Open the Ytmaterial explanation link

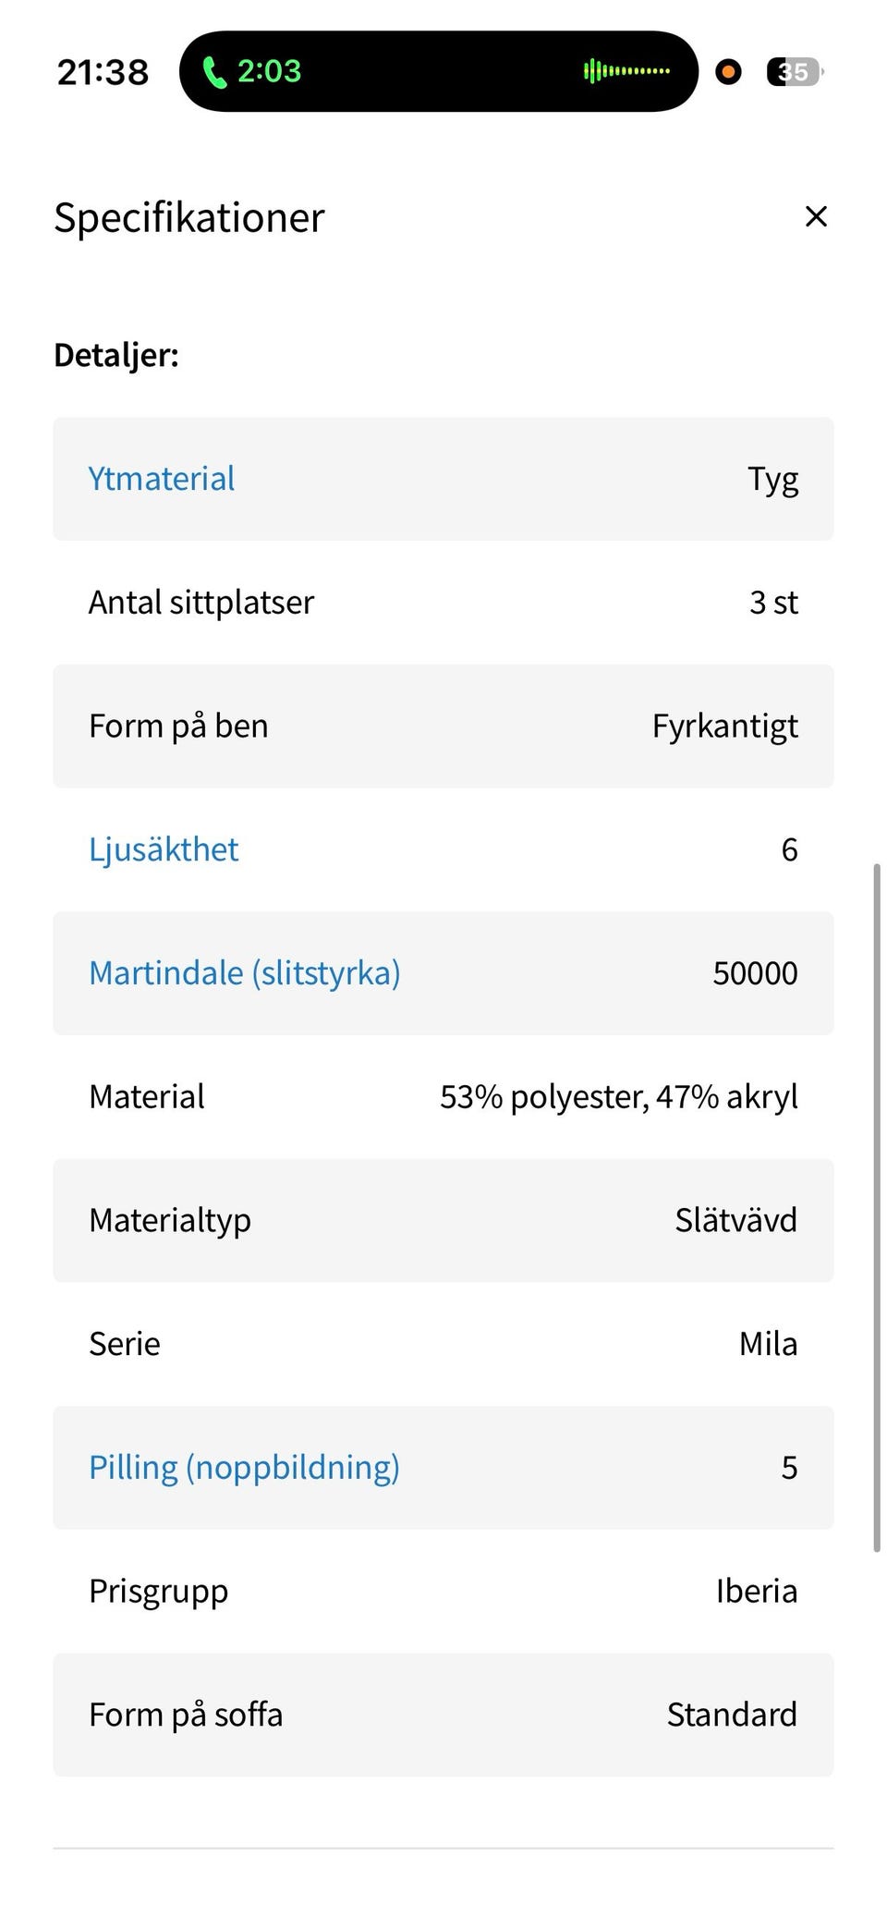point(162,479)
